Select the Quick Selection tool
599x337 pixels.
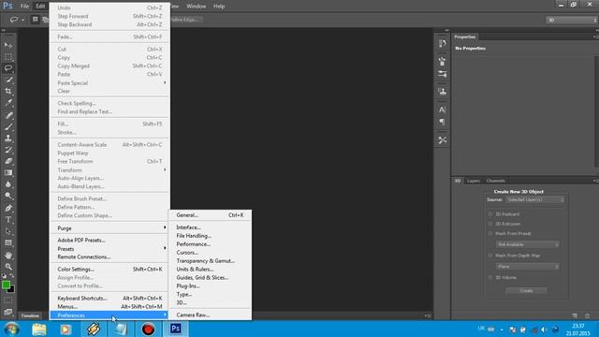click(8, 80)
